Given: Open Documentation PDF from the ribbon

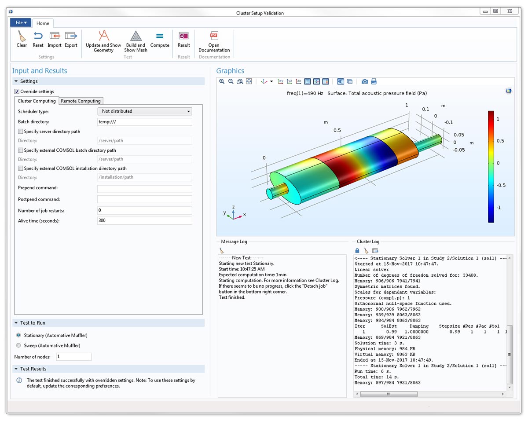Looking at the screenshot, I should [214, 41].
